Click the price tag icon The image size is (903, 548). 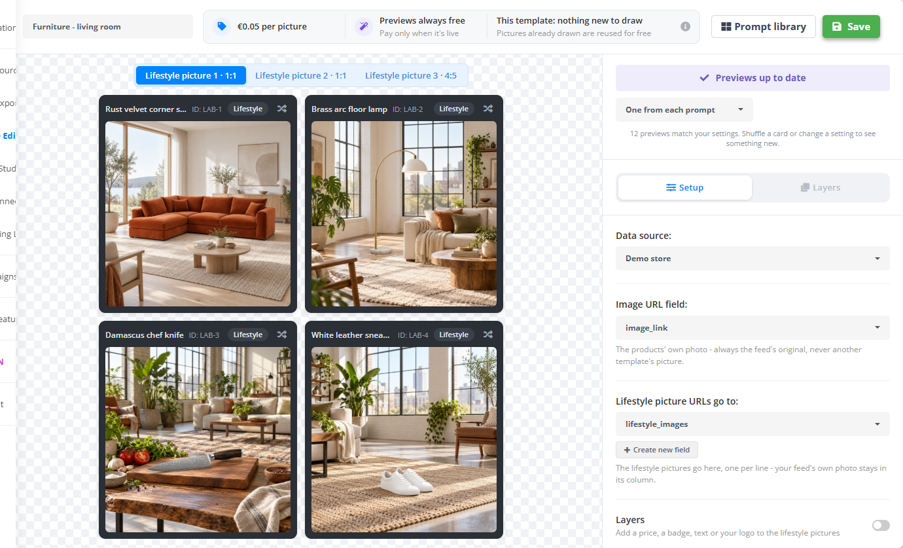point(222,27)
